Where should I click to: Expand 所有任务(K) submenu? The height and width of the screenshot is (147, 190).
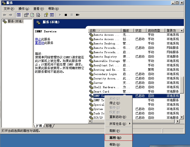(x=118, y=124)
